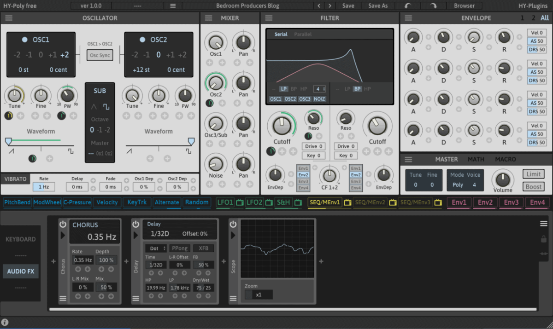Open the Mixer panel hamburger menu
The image size is (553, 329).
(208, 18)
